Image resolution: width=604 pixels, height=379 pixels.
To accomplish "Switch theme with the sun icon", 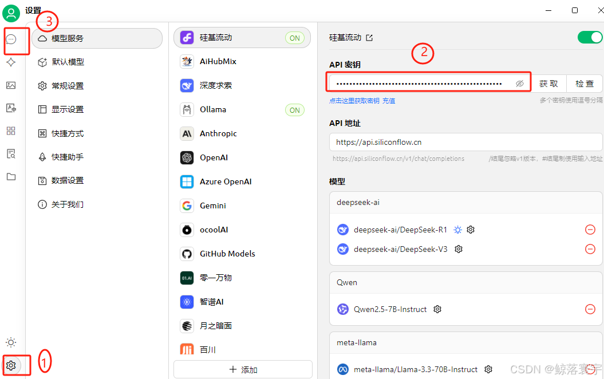I will click(11, 342).
